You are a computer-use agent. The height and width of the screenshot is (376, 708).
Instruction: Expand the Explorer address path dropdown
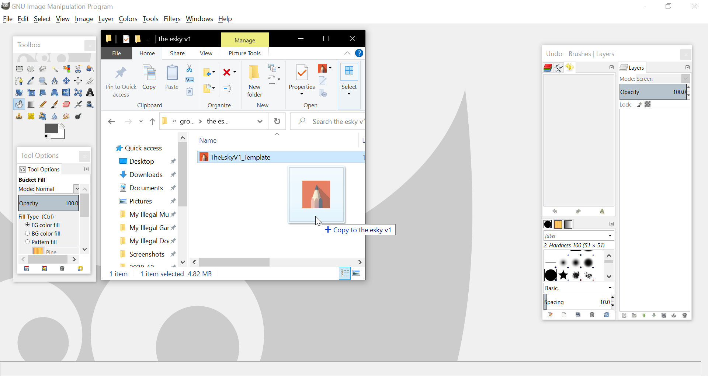pos(260,121)
